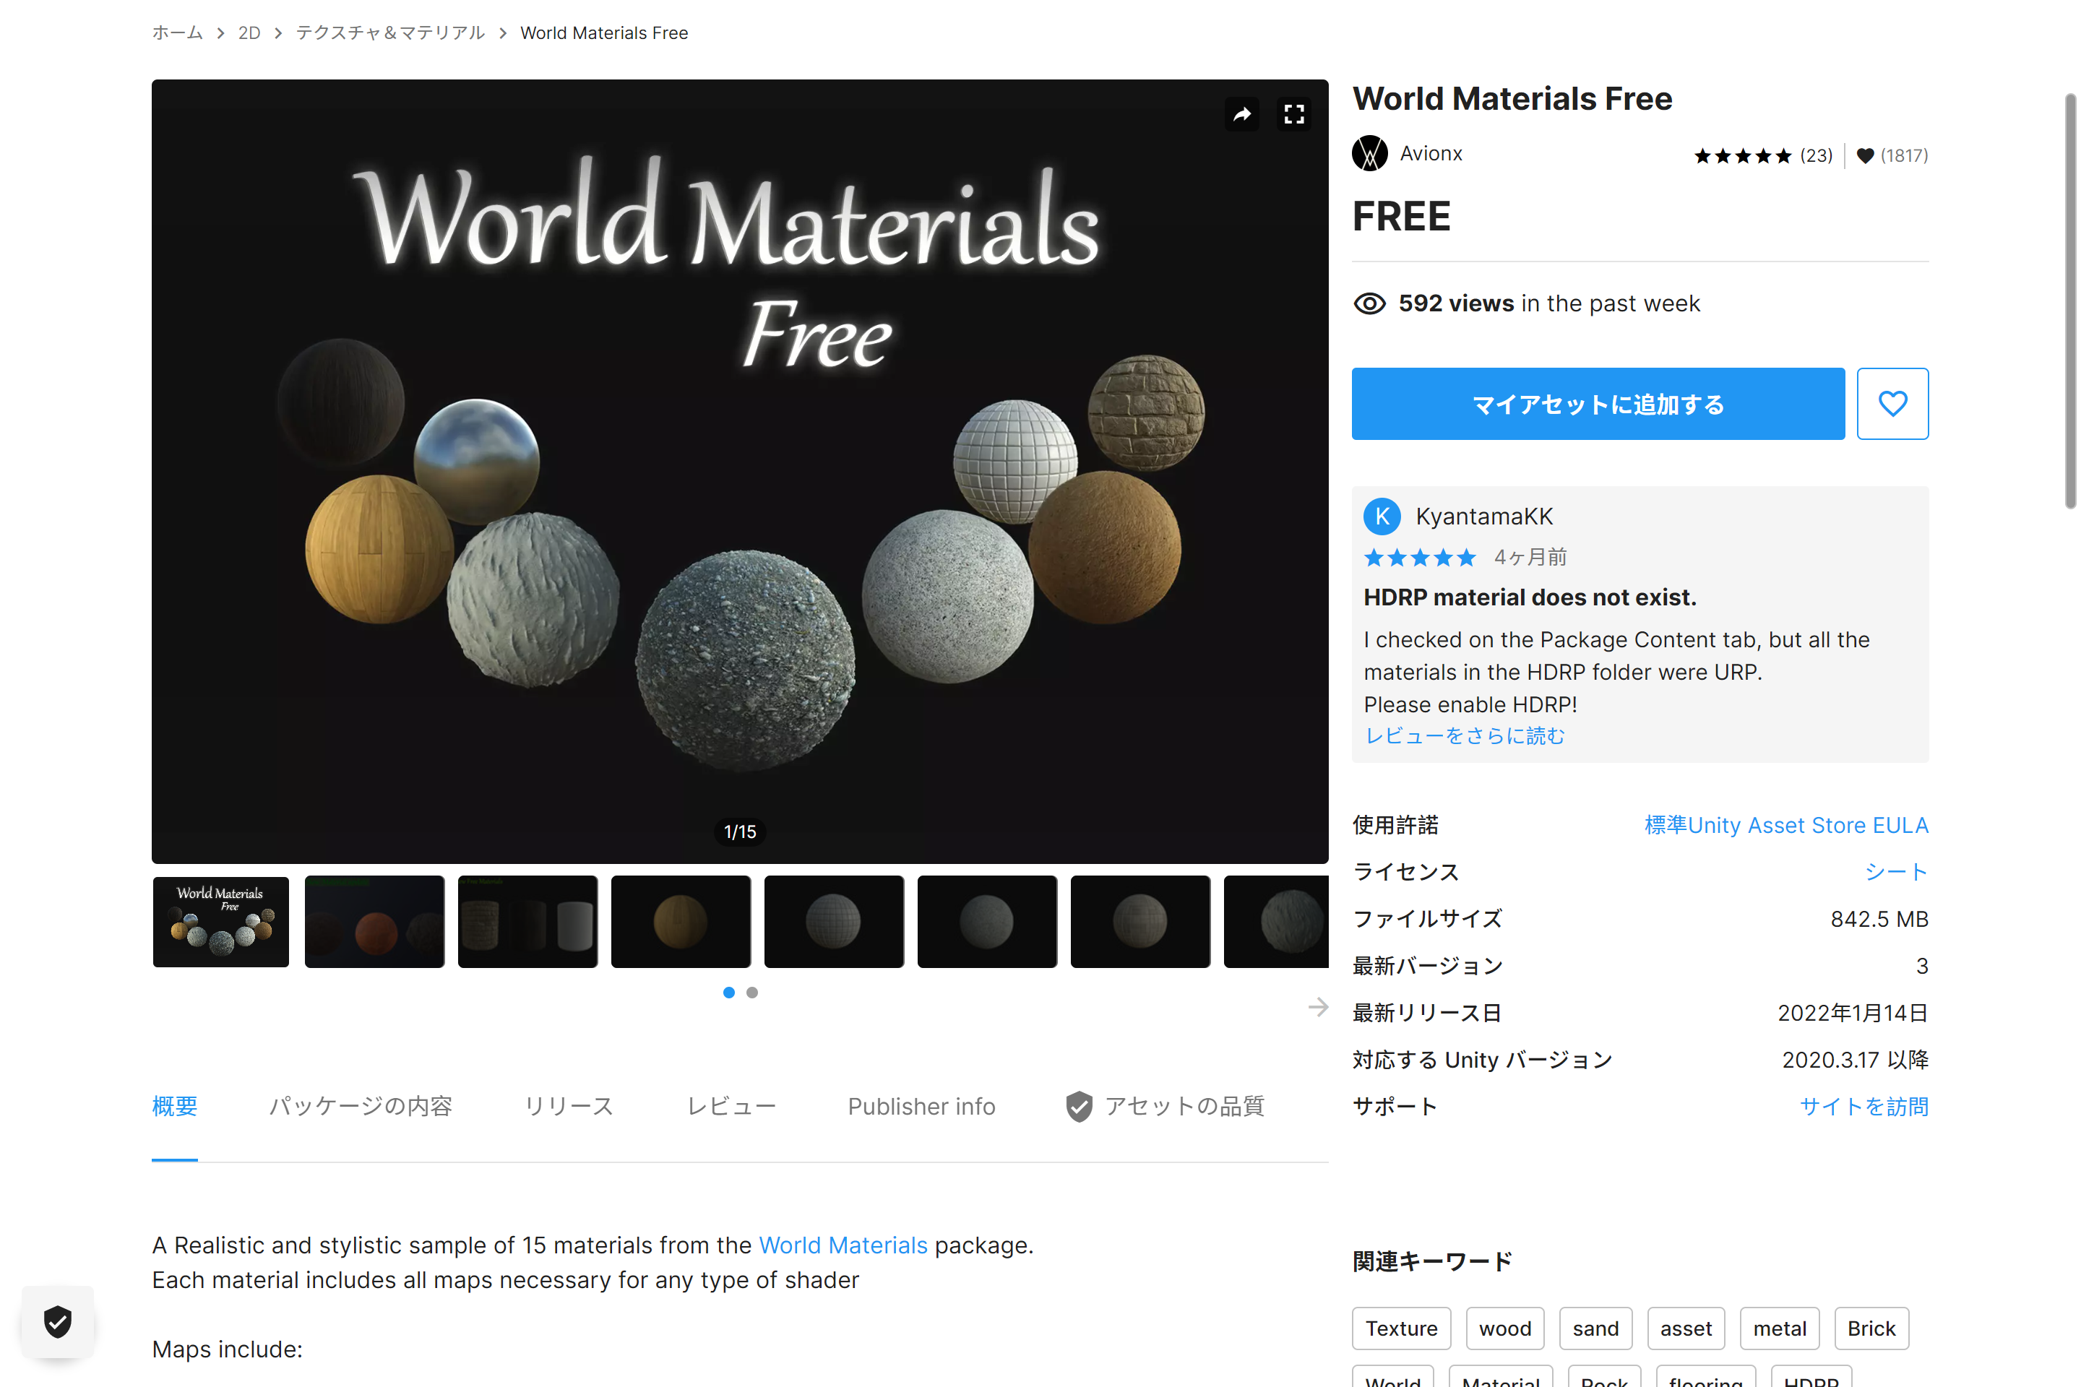Image resolution: width=2081 pixels, height=1387 pixels.
Task: Click the main World Materials preview image
Action: coord(741,472)
